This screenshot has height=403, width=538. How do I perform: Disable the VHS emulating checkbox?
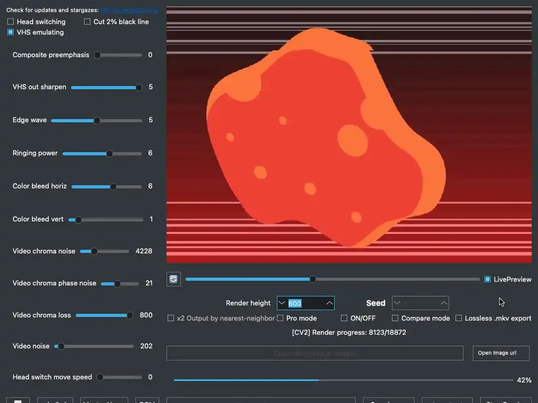pos(11,32)
